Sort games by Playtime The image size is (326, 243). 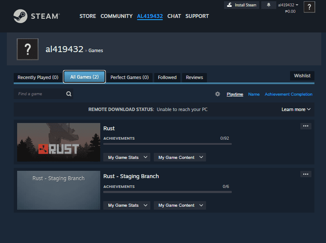[x=235, y=94]
